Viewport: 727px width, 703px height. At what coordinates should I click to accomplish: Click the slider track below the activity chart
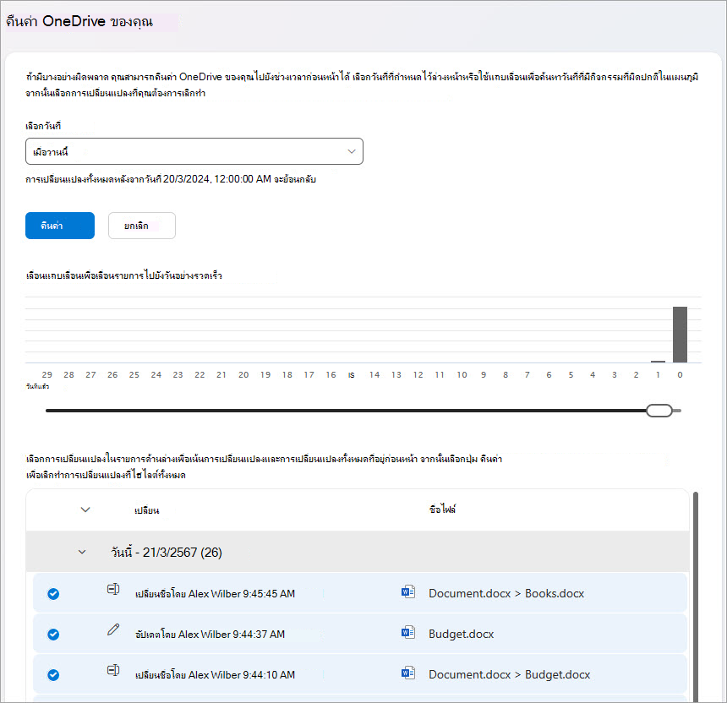363,411
